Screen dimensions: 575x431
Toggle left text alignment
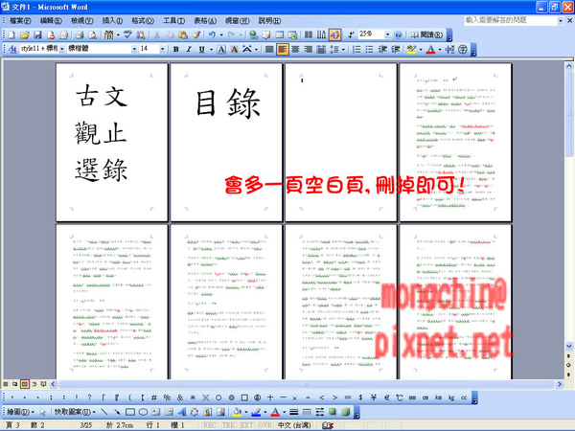[x=283, y=49]
